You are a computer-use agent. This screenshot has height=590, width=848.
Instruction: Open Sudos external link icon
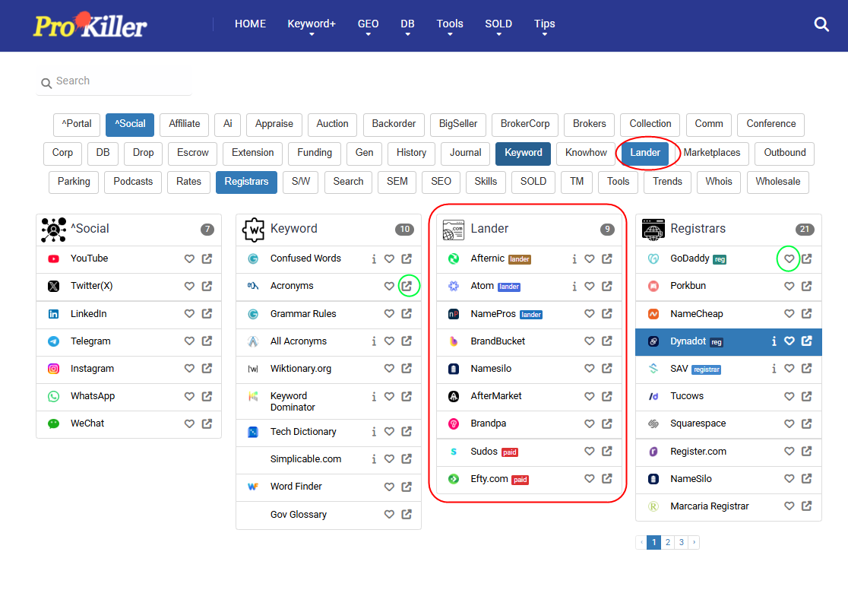coord(607,451)
